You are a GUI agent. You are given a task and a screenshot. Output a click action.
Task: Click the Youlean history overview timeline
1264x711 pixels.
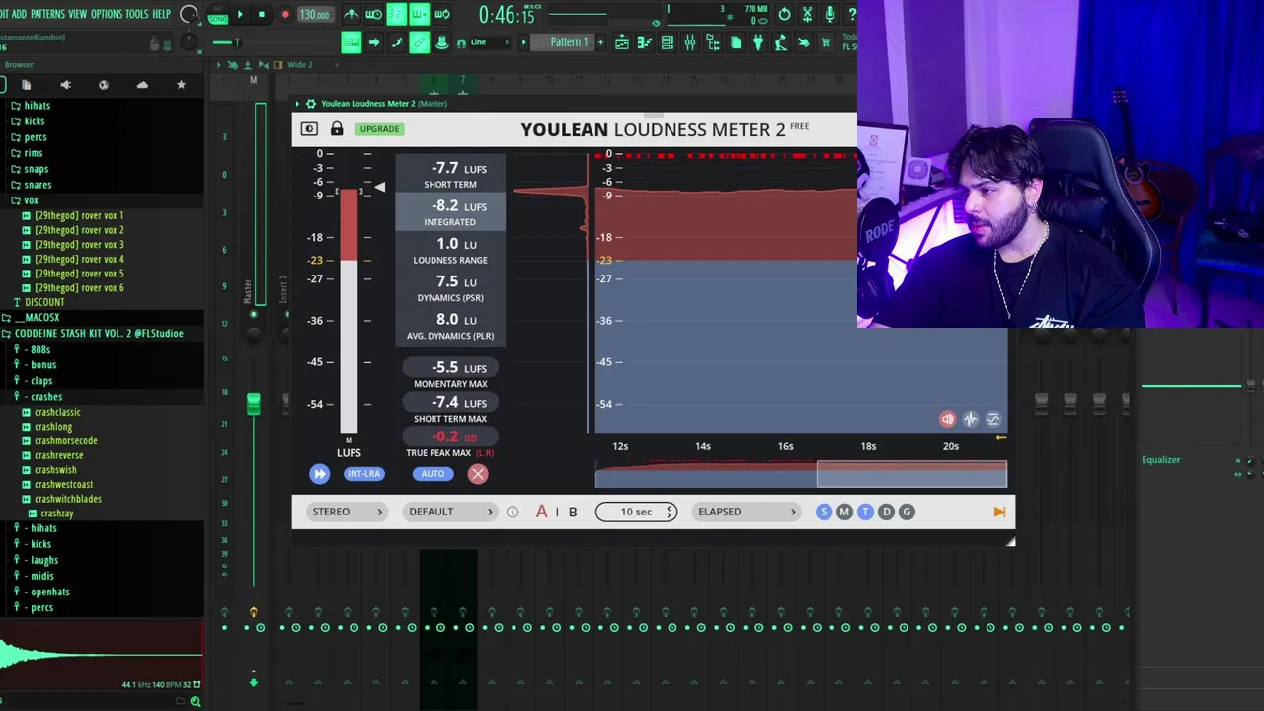[x=801, y=475]
